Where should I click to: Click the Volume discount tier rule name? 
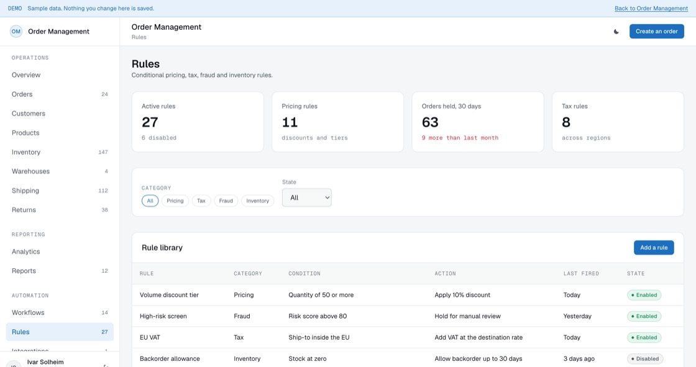click(169, 295)
